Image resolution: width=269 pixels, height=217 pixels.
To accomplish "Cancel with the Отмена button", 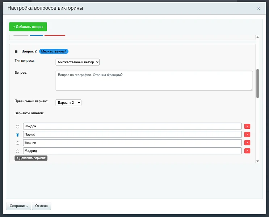I will click(41, 206).
